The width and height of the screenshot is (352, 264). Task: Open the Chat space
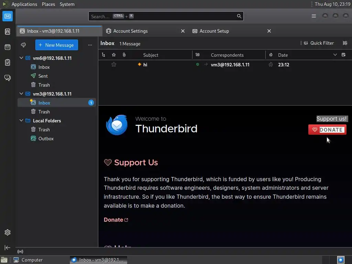pyautogui.click(x=8, y=78)
